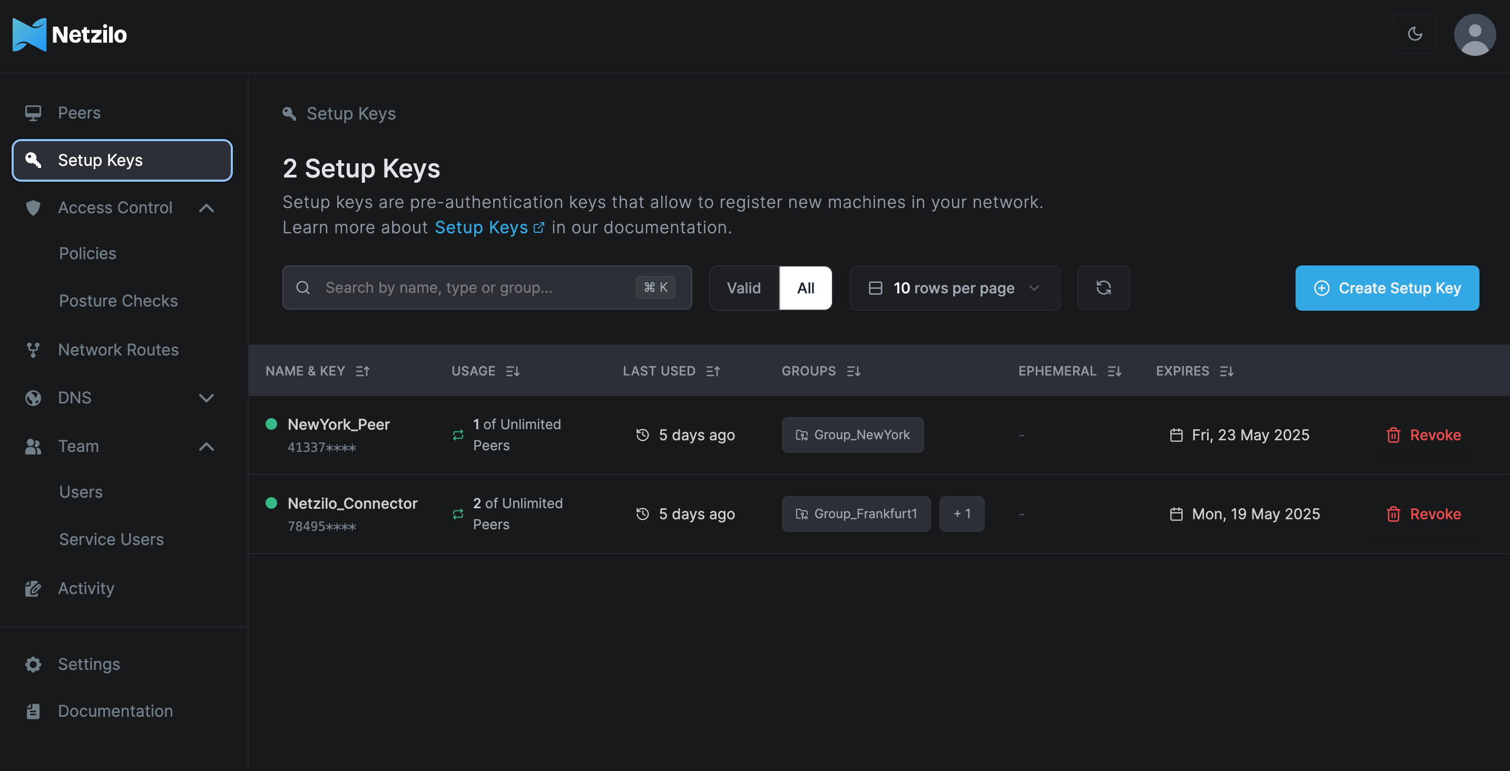Expand the DNS section chevron

[207, 398]
